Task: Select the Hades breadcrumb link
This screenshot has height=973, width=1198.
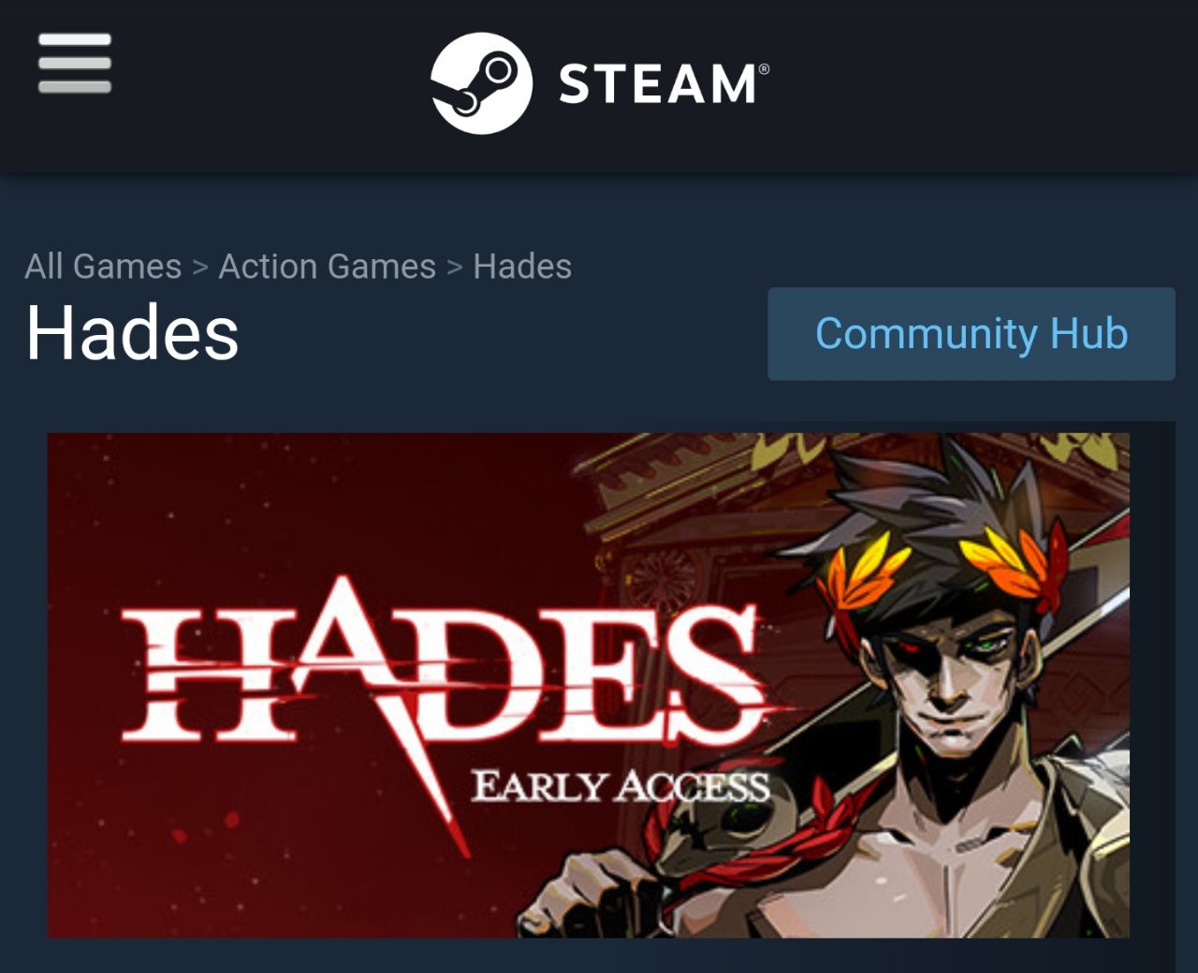Action: coord(522,267)
